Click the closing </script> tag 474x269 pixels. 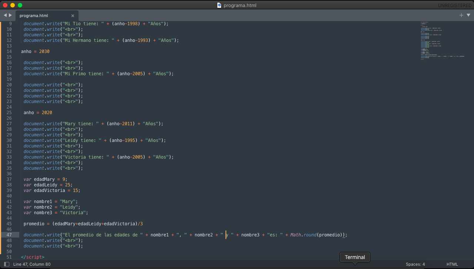pos(33,257)
